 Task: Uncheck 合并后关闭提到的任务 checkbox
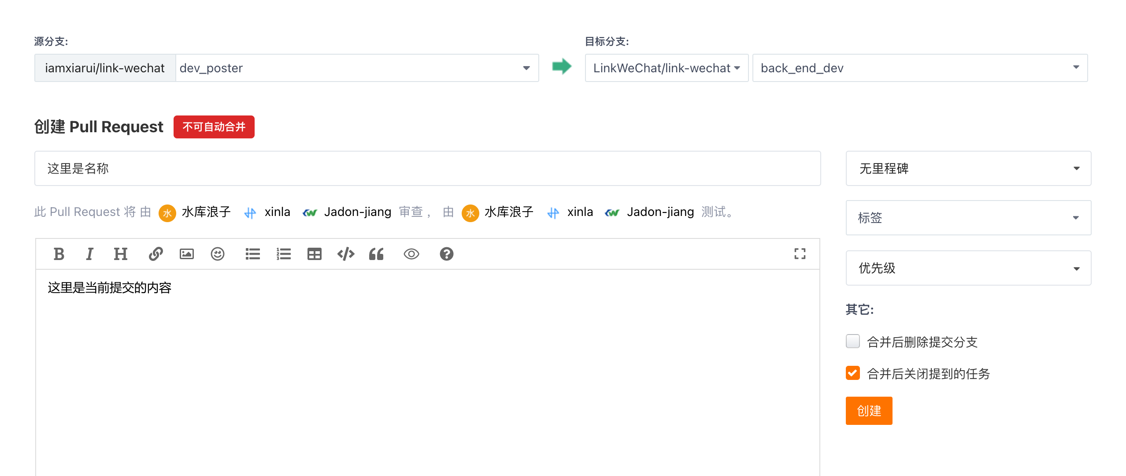click(x=852, y=373)
